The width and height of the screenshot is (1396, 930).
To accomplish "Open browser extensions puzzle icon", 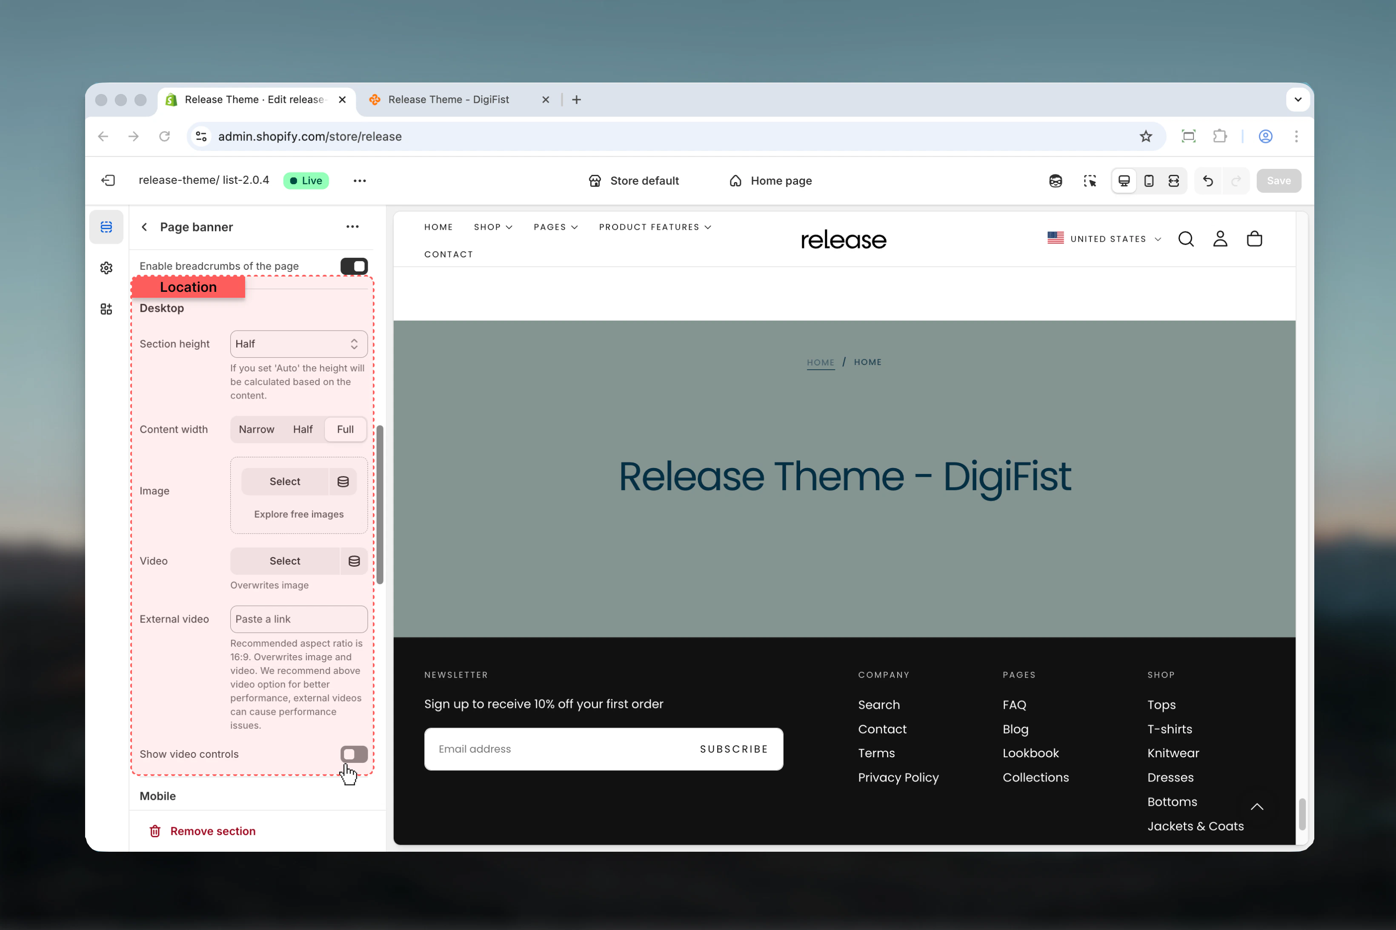I will (1220, 137).
